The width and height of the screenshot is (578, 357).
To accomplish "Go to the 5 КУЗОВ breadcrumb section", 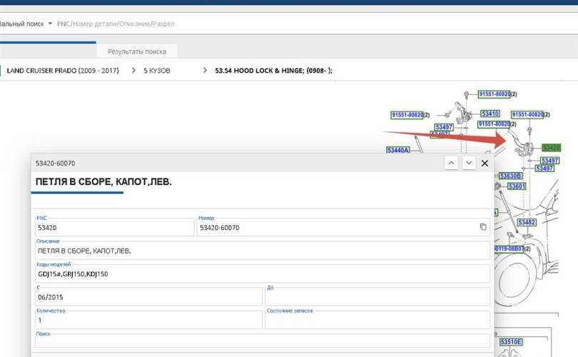I will 157,71.
